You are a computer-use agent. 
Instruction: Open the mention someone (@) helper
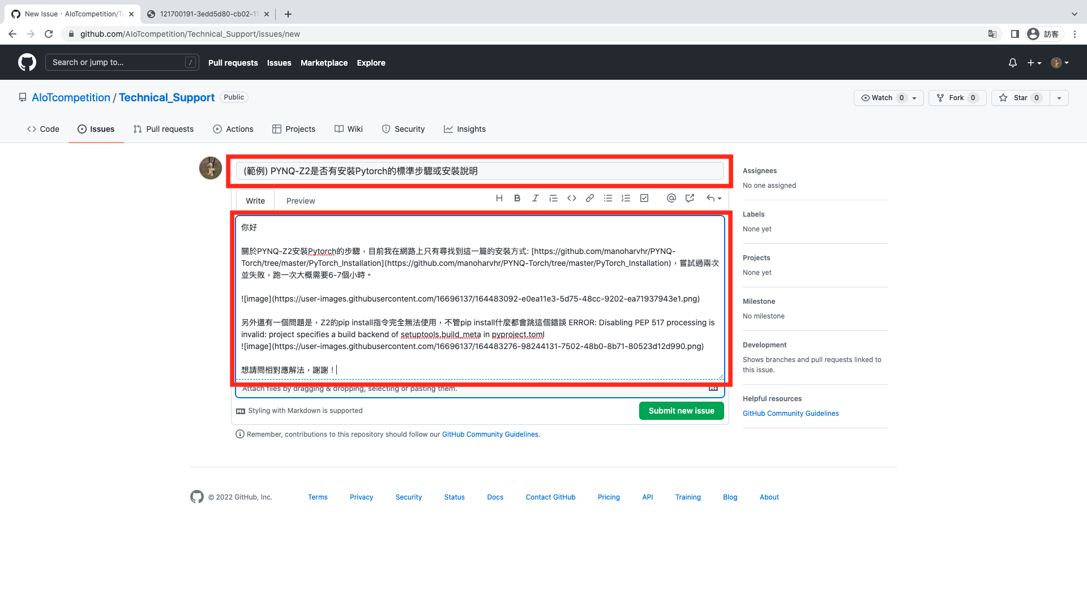click(671, 198)
